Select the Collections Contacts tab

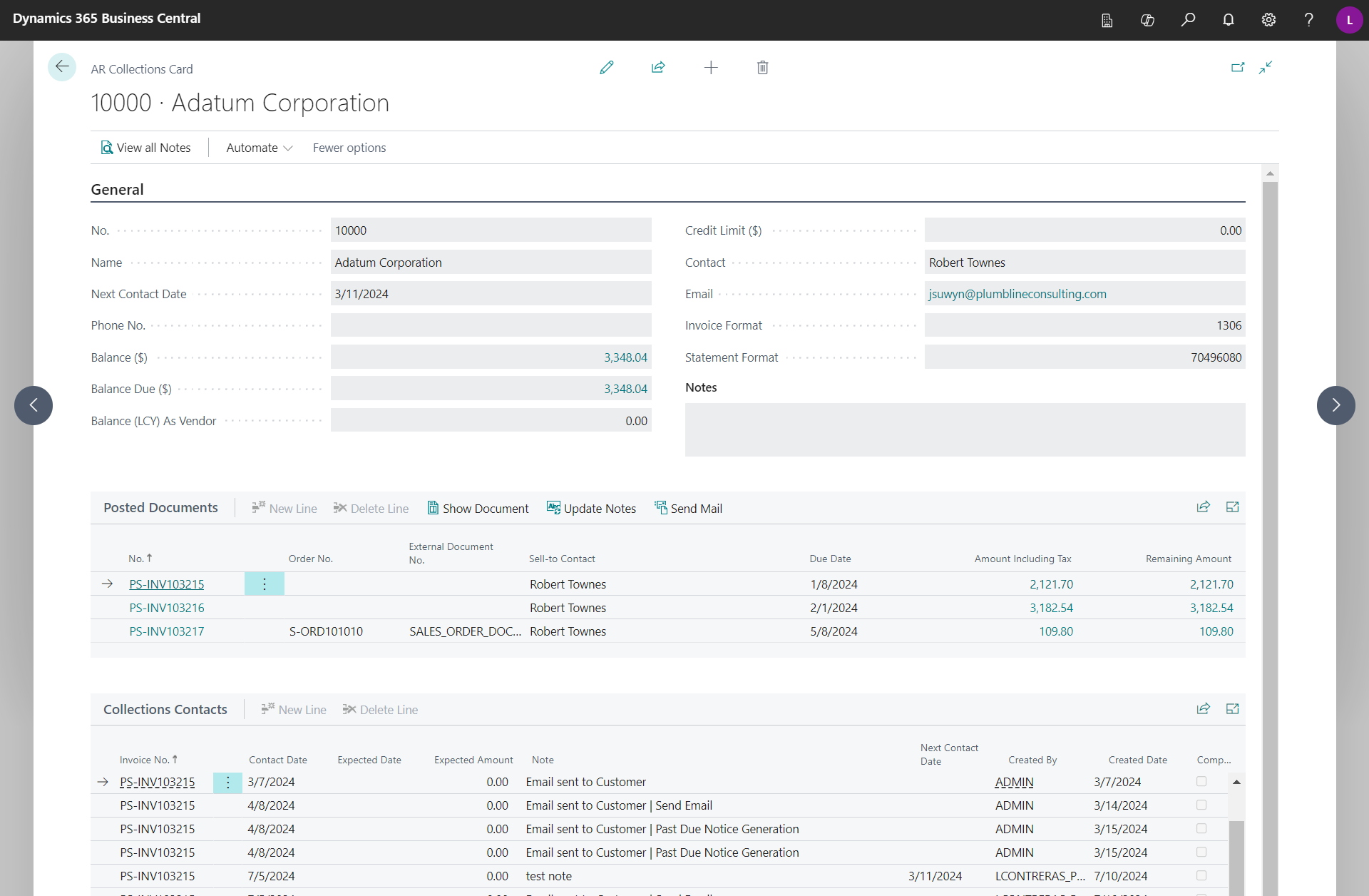tap(166, 709)
